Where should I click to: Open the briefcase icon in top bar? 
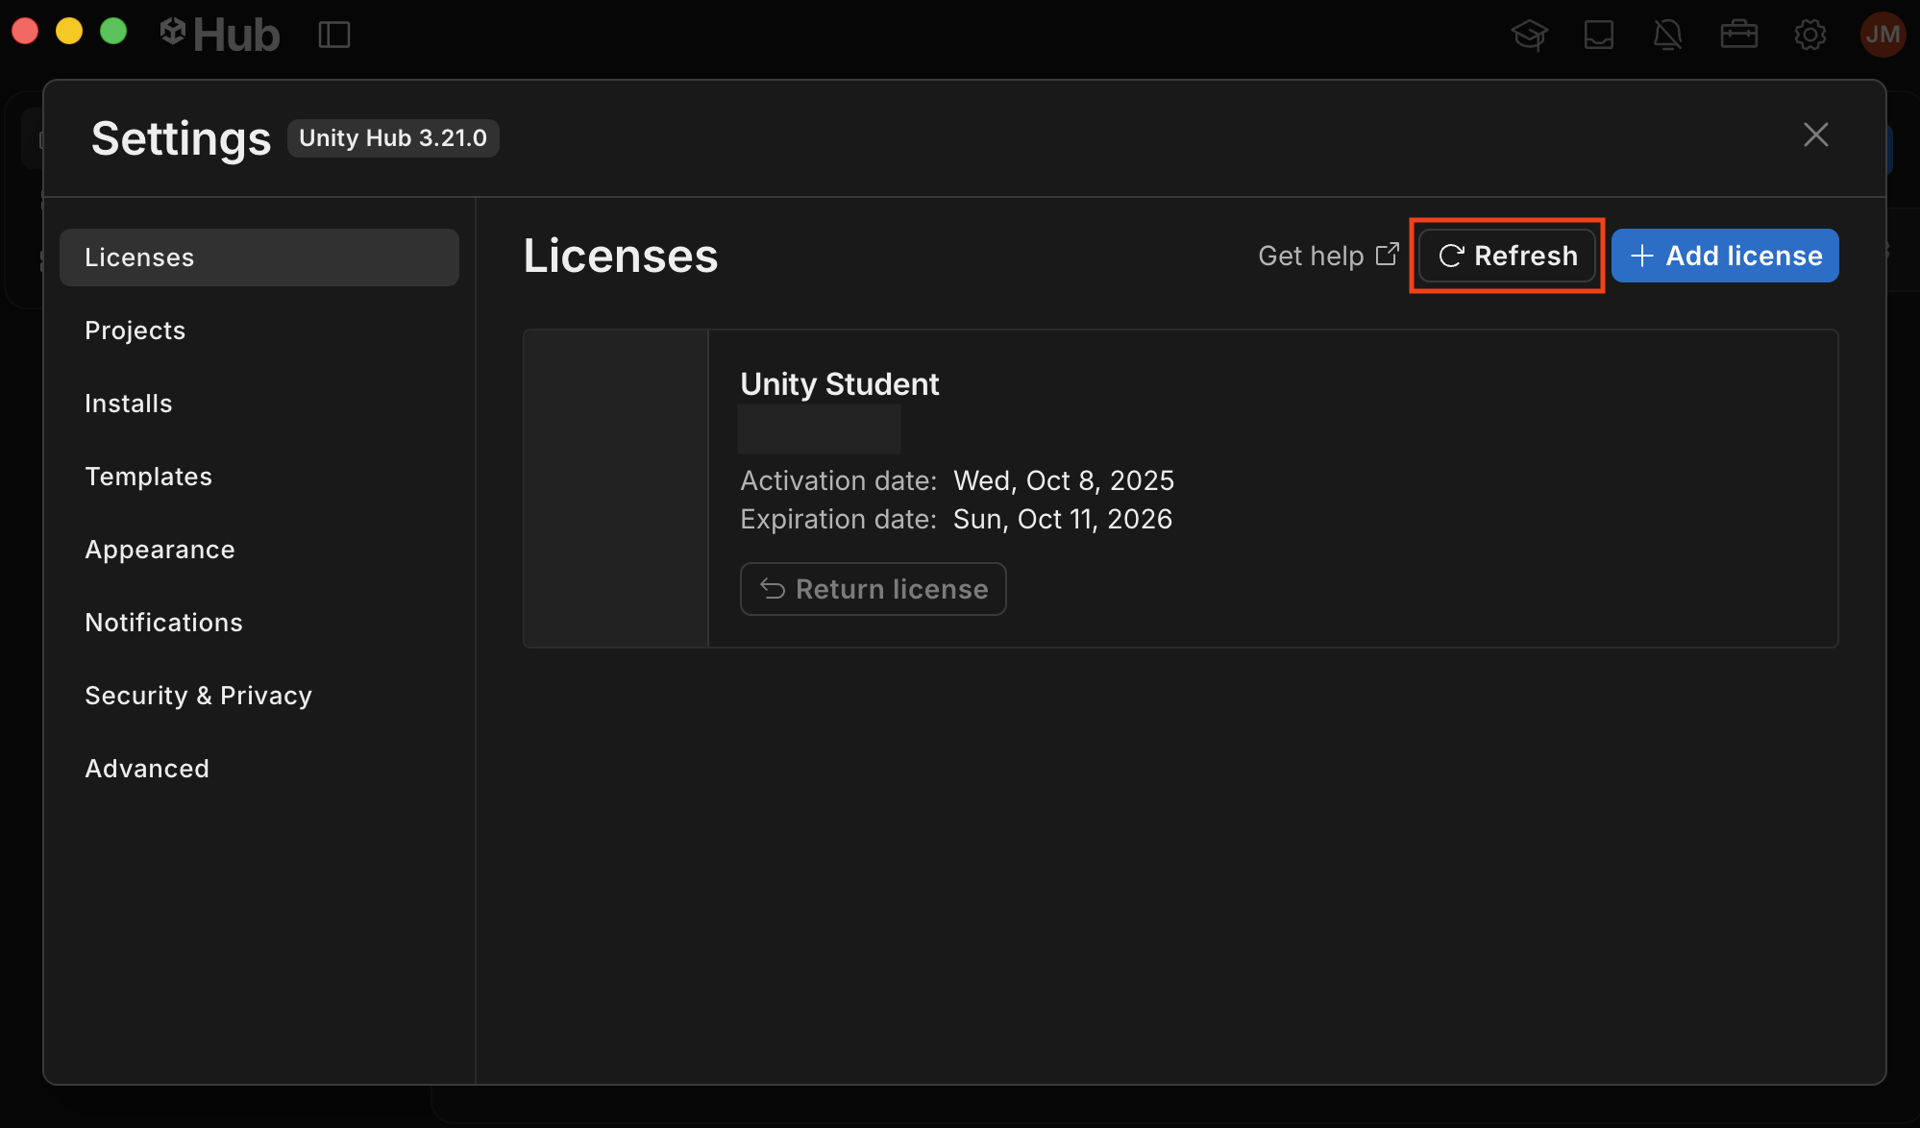[1739, 36]
